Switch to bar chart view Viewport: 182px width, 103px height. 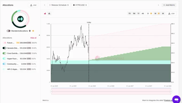pos(49,14)
